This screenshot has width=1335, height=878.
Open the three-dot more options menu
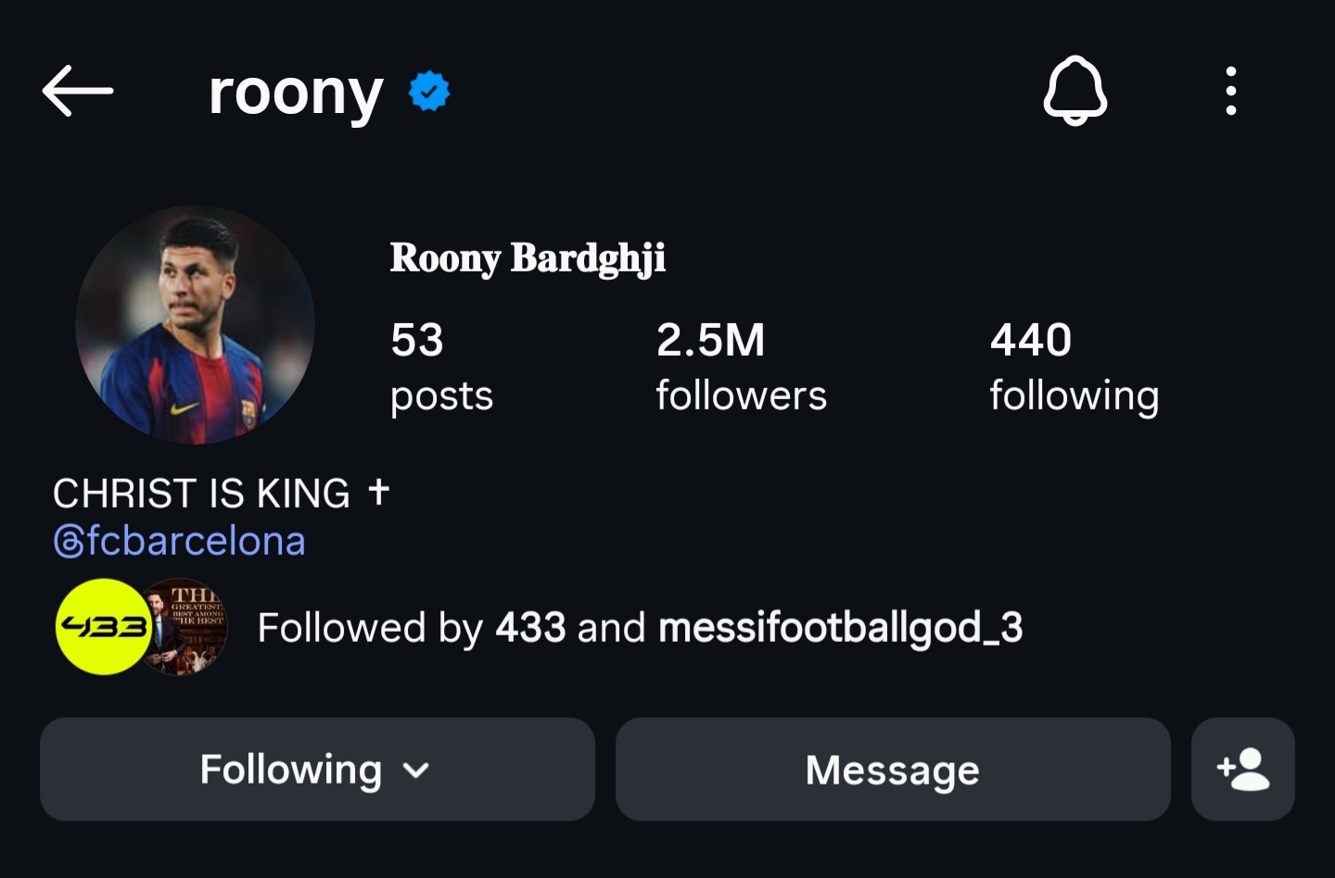point(1230,91)
